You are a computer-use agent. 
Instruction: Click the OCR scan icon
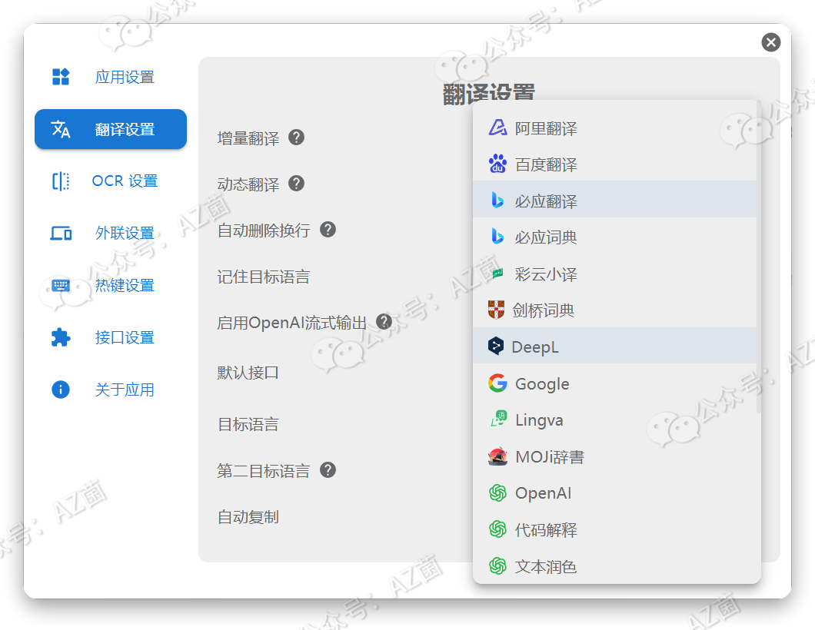tap(61, 181)
